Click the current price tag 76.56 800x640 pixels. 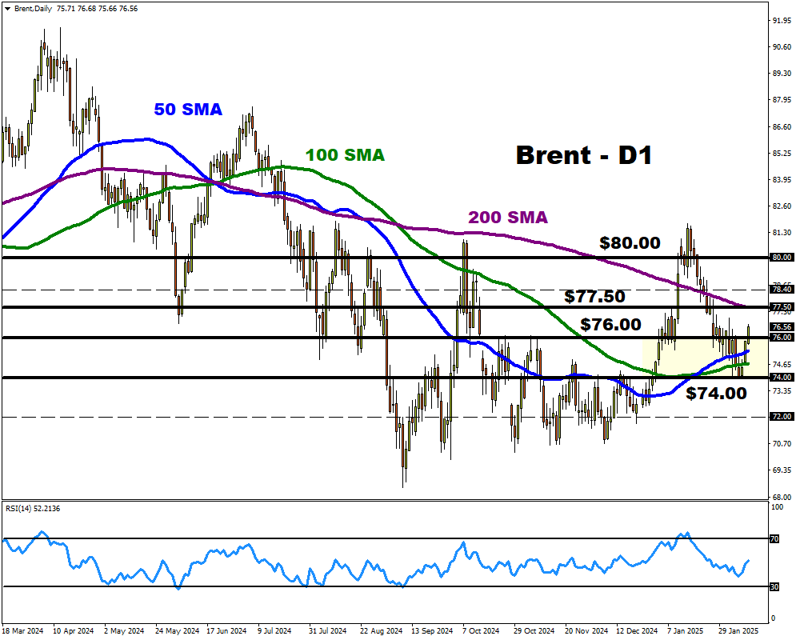tap(782, 326)
